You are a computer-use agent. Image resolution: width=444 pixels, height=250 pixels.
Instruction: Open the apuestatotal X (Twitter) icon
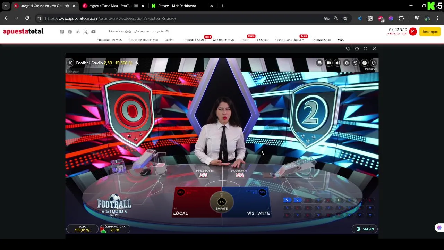click(x=85, y=32)
